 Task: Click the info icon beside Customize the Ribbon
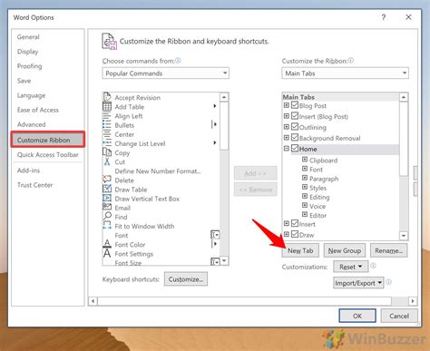351,61
